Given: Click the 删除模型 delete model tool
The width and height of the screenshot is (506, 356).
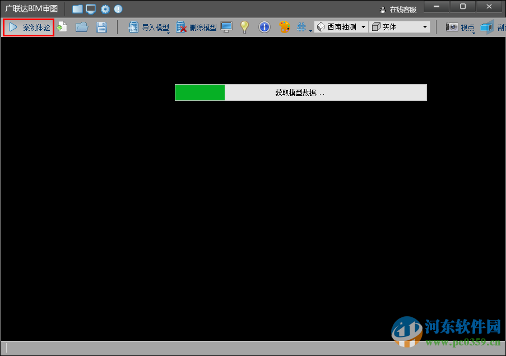Looking at the screenshot, I should [x=196, y=26].
